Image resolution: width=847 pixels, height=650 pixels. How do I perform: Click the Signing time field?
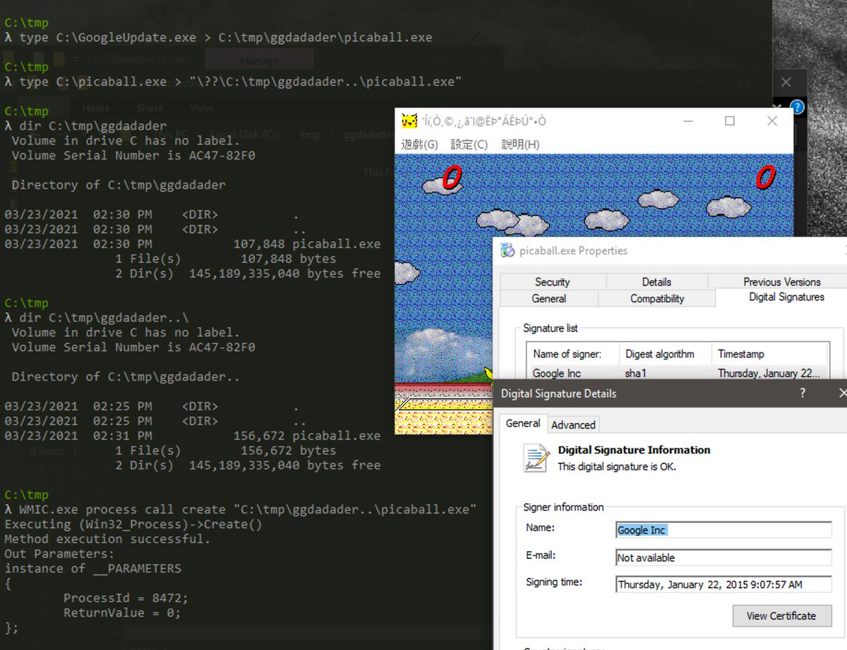click(x=723, y=584)
